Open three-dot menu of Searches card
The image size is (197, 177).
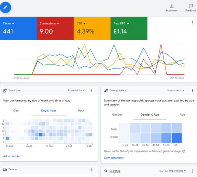(192, 171)
